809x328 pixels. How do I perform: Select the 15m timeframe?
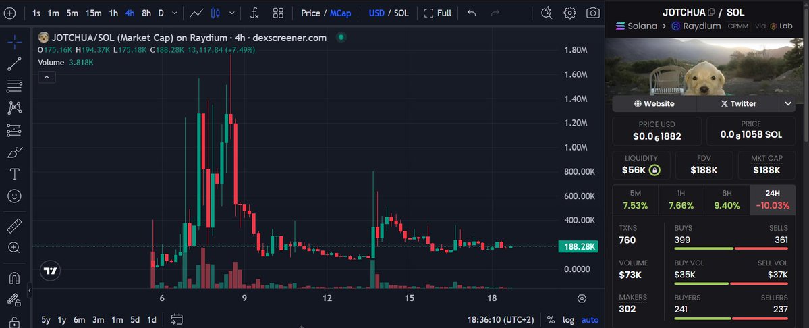click(93, 13)
